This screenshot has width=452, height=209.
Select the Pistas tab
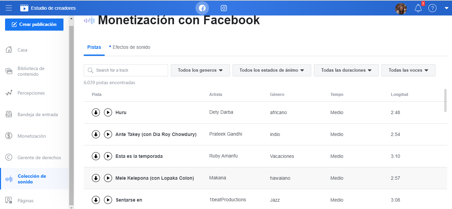pyautogui.click(x=94, y=47)
